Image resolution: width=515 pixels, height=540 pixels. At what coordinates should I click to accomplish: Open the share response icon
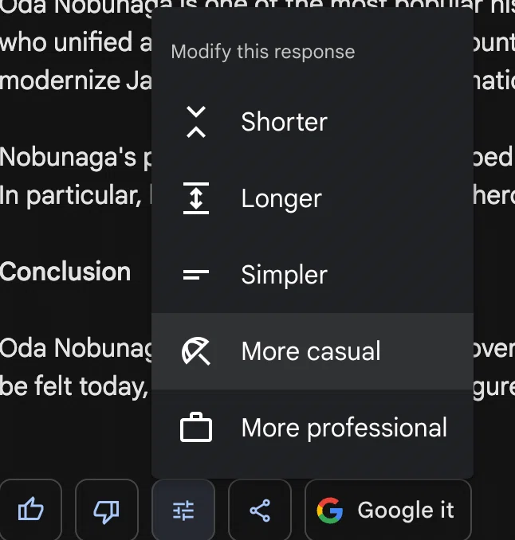tap(260, 510)
